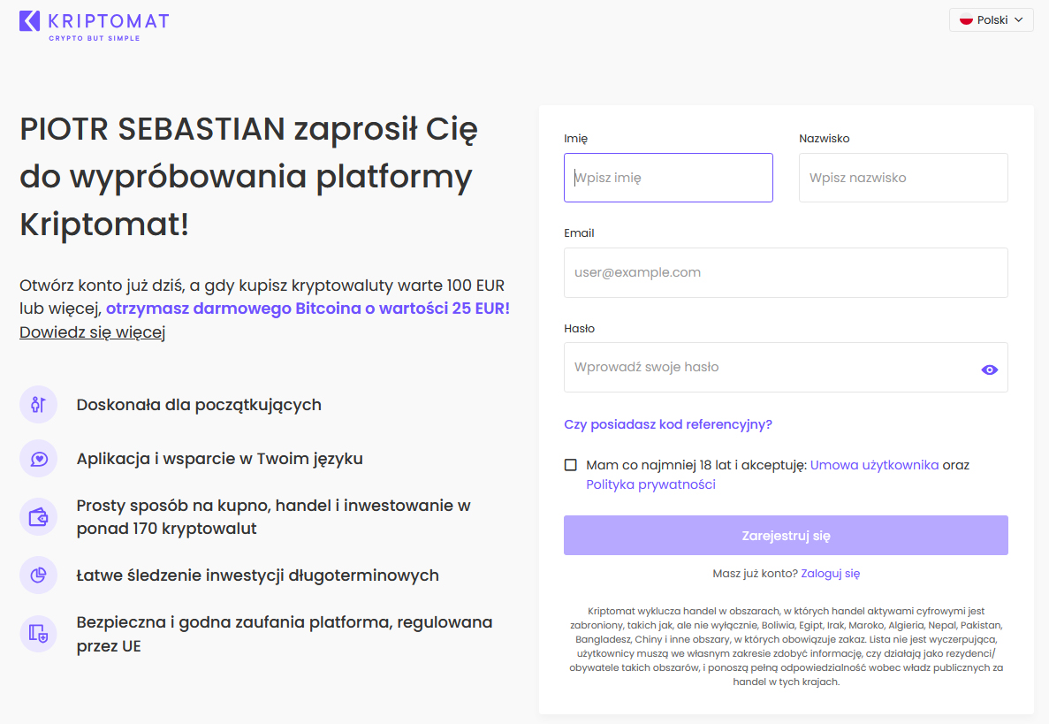Show password with the eye icon
The height and width of the screenshot is (724, 1049).
pyautogui.click(x=989, y=370)
